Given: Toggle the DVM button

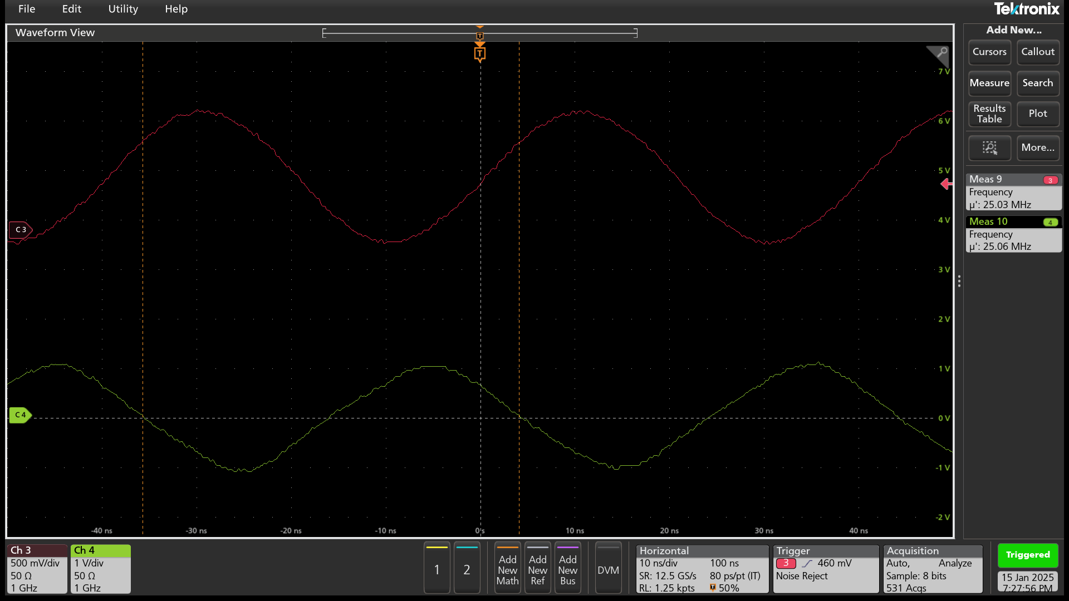Looking at the screenshot, I should (608, 568).
